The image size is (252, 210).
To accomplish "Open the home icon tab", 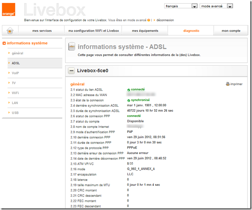I will (x=10, y=30).
